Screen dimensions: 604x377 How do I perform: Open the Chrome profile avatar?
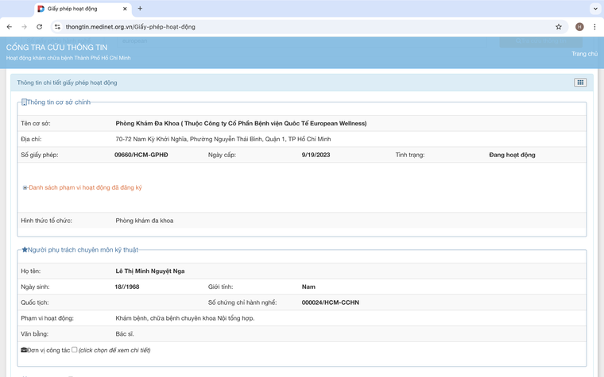point(579,27)
